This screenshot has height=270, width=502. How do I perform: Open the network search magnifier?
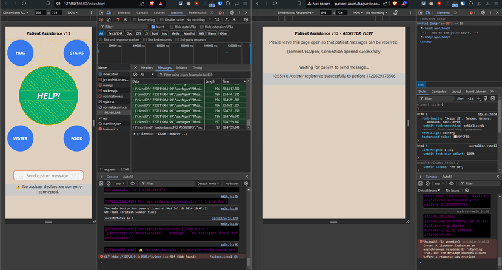(125, 19)
